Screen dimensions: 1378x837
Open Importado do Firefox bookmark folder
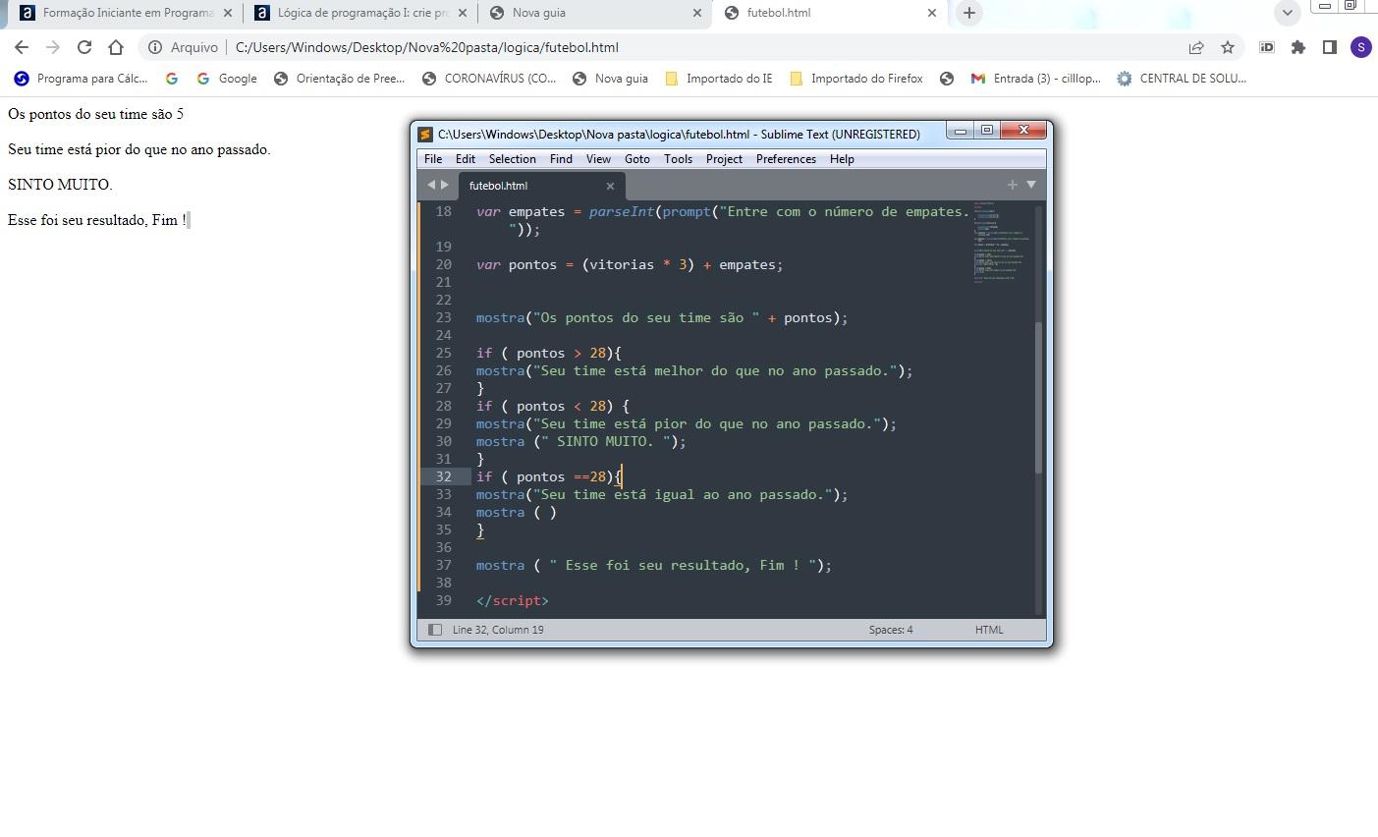856,79
